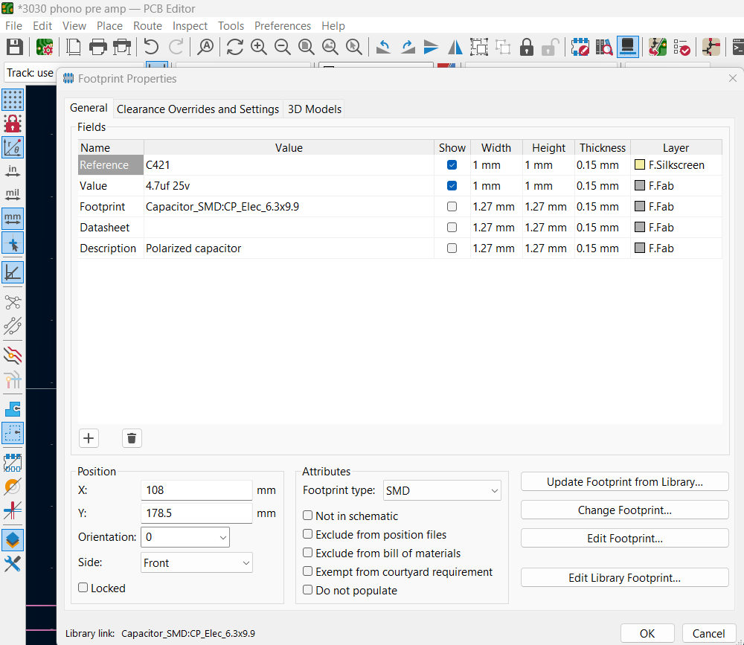This screenshot has width=744, height=645.
Task: Check Show for Footprint field
Action: click(x=452, y=207)
